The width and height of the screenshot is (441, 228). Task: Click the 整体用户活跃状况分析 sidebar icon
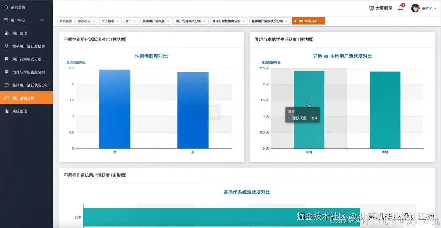[7, 85]
